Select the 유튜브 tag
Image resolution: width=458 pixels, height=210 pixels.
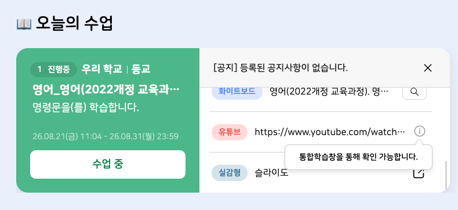[230, 132]
